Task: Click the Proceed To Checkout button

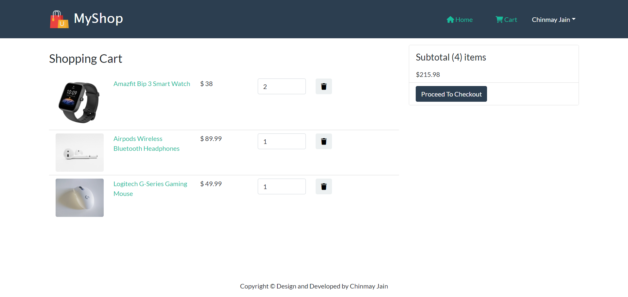Action: click(x=451, y=94)
